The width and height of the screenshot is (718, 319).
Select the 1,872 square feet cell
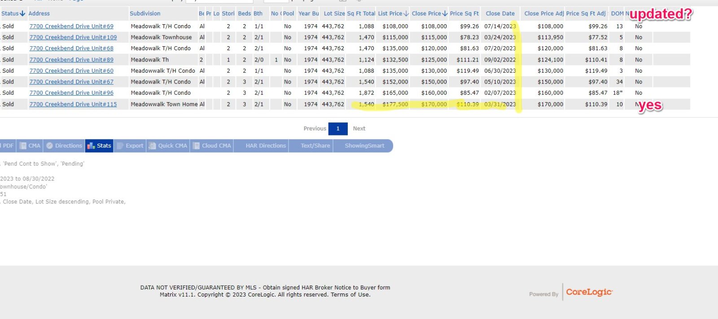tap(366, 93)
